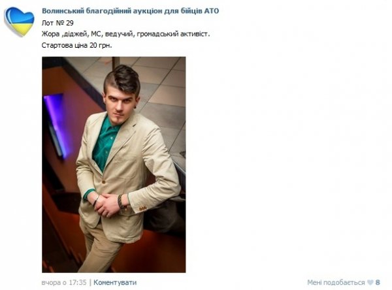The width and height of the screenshot is (392, 290).
Task: Click the Стартова ціна 20 грн. line
Action: (76, 46)
